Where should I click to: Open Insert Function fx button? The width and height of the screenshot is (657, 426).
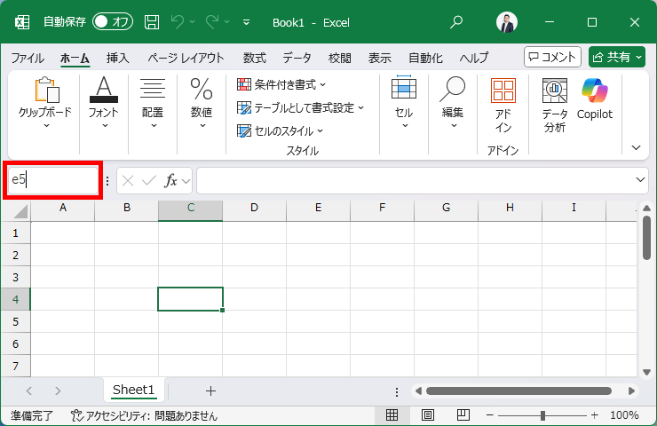click(x=171, y=180)
